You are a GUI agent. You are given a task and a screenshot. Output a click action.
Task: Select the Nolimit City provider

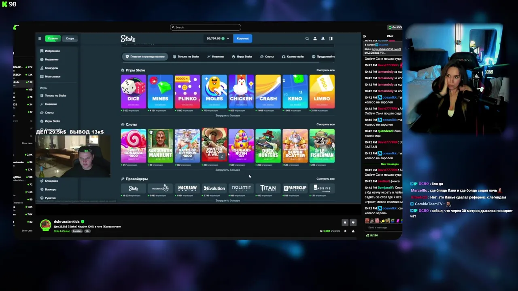tap(241, 188)
